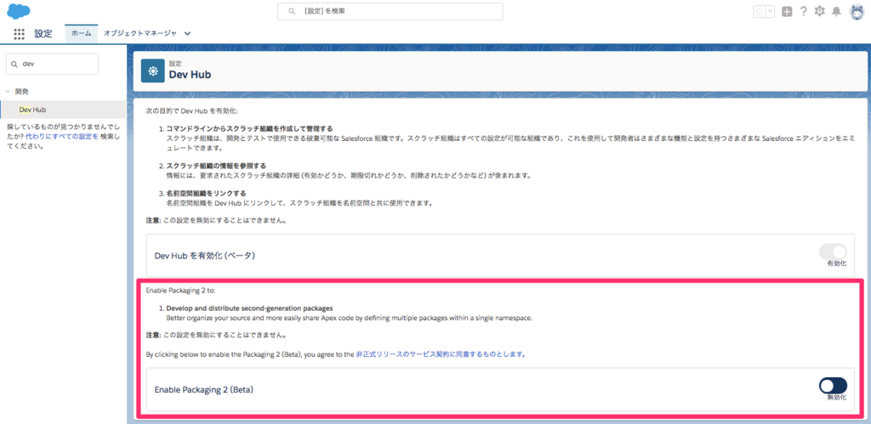Open the global actions plus icon

[x=787, y=12]
